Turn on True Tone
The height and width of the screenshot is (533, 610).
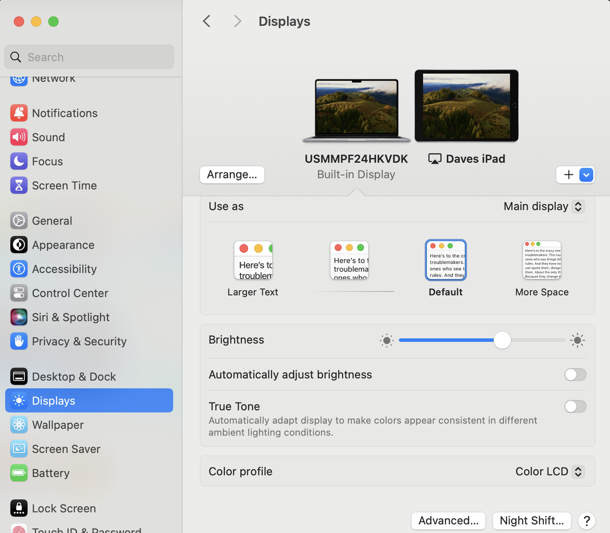(x=575, y=406)
